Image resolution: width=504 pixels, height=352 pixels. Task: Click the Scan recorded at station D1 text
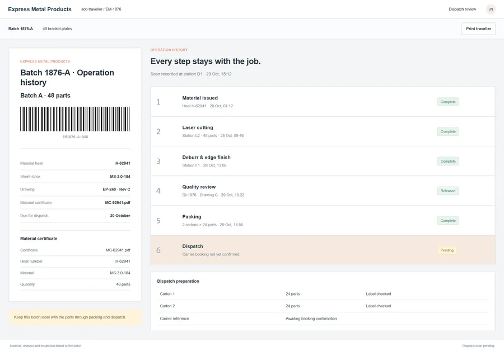pyautogui.click(x=191, y=74)
